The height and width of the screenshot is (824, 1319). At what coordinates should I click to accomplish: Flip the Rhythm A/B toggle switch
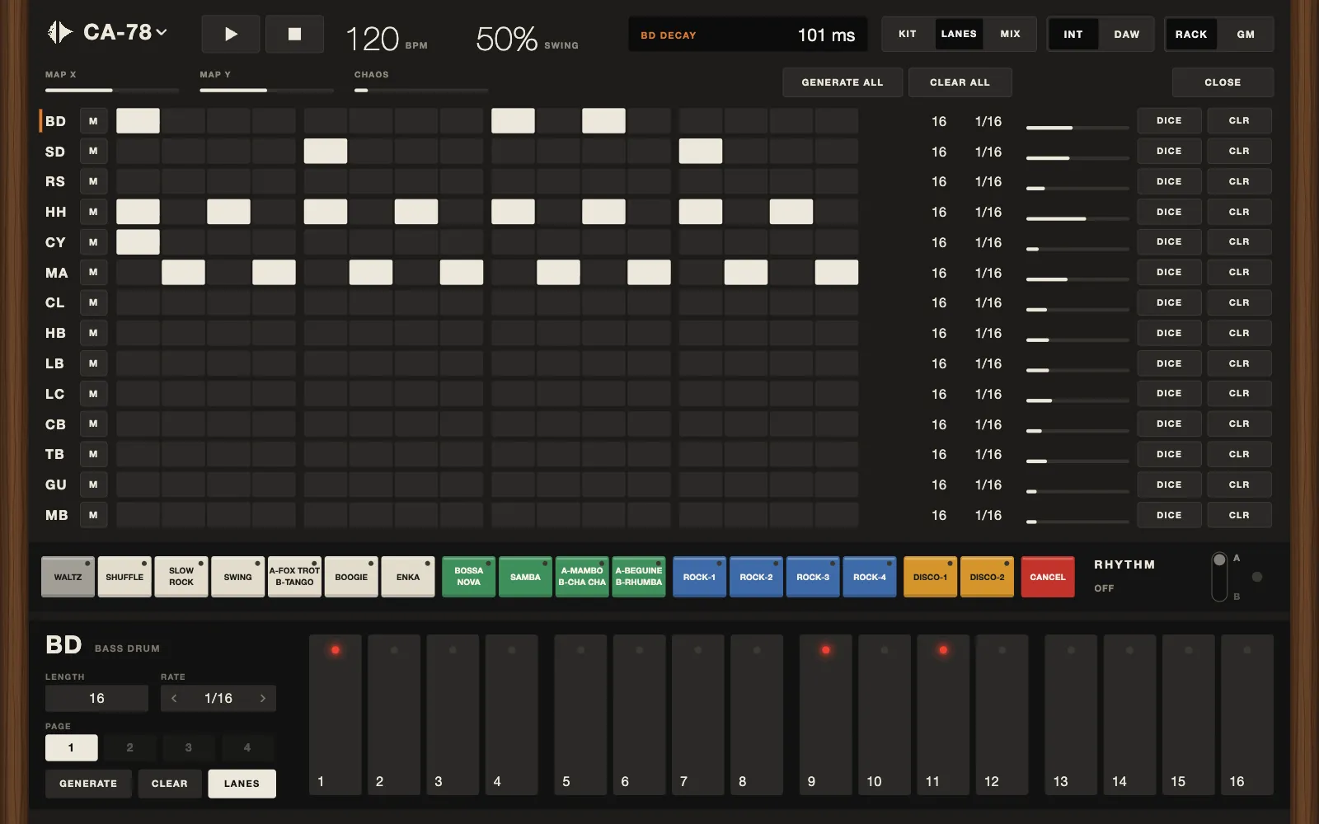[1219, 577]
